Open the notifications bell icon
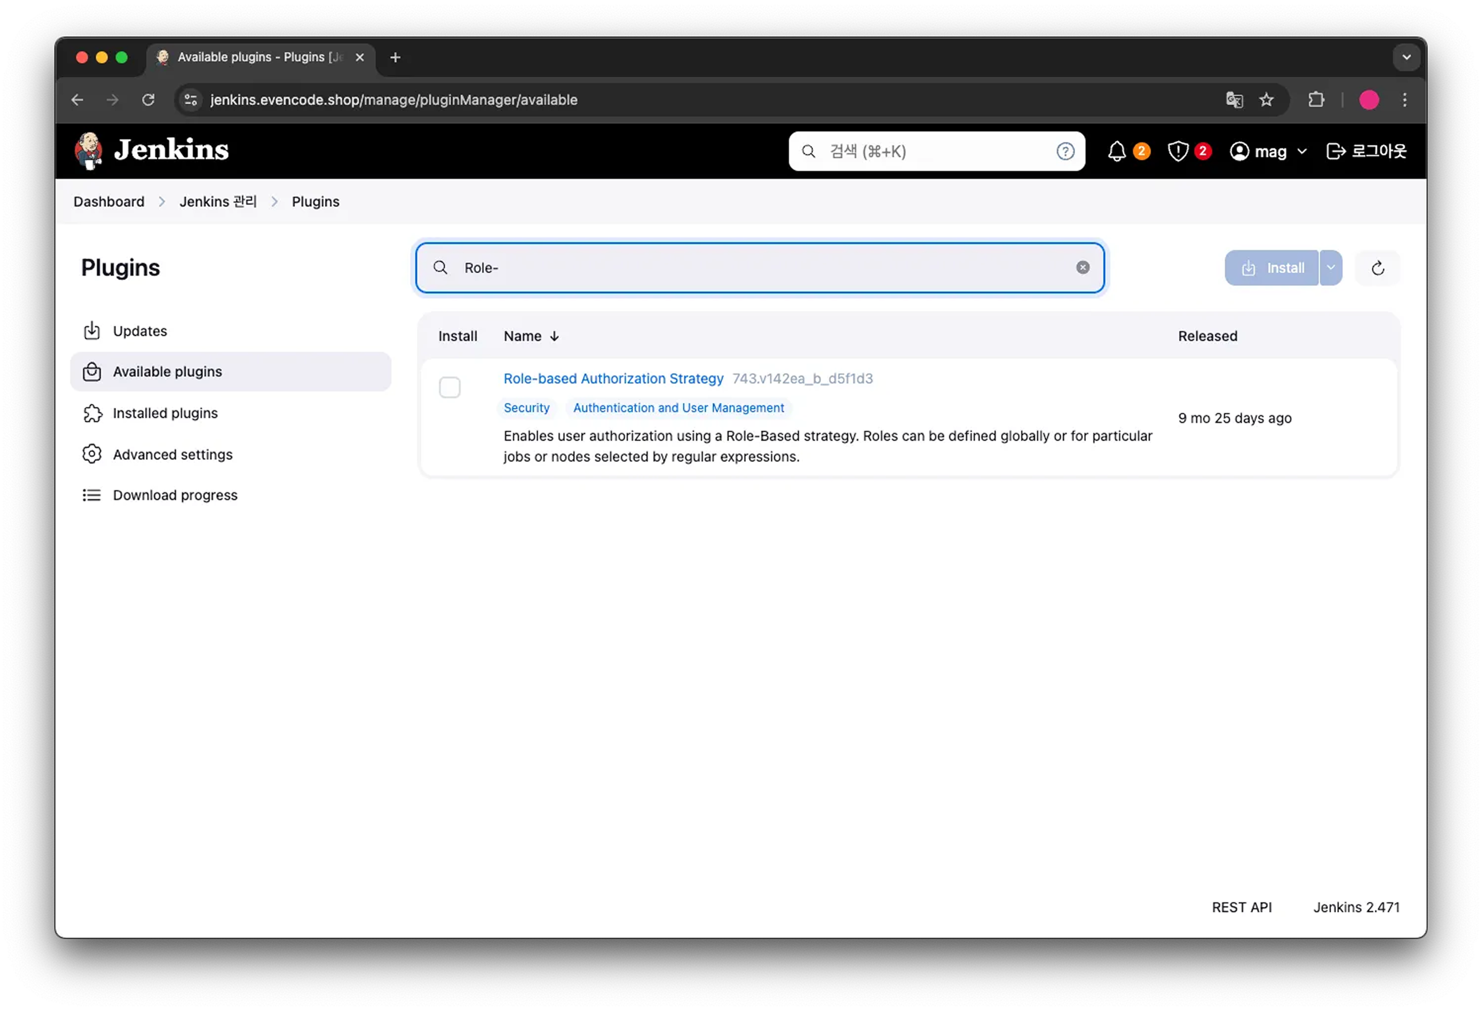This screenshot has width=1482, height=1011. point(1117,151)
